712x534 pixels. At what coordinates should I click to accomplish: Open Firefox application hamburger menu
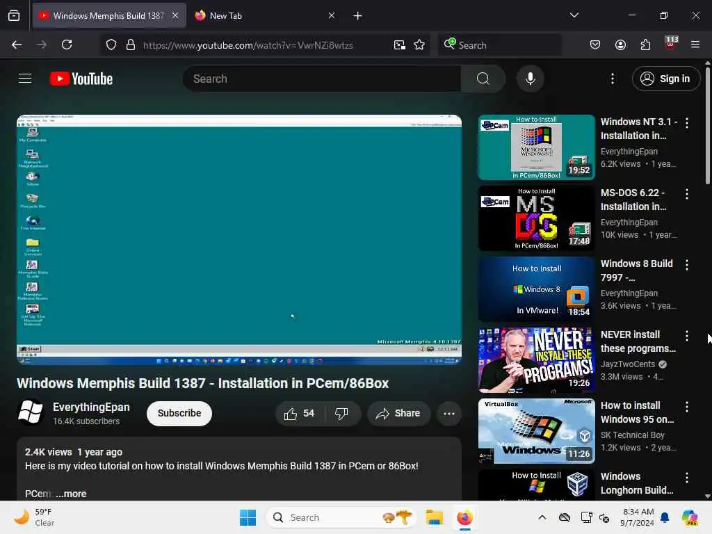[x=695, y=44]
